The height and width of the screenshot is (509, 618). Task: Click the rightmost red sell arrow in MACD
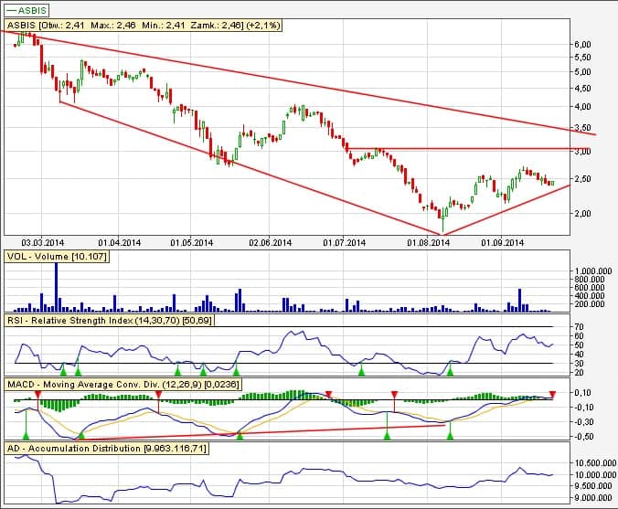[x=552, y=394]
